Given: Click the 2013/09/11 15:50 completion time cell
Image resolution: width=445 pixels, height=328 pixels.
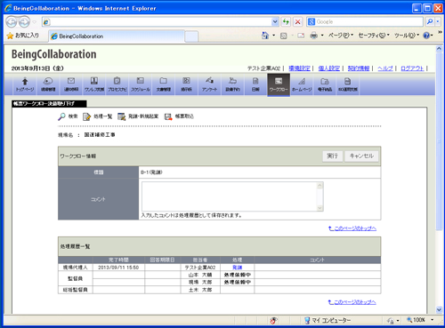Looking at the screenshot, I should tap(118, 268).
